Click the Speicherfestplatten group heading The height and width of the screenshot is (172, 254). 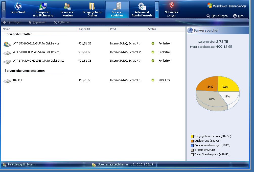pos(18,34)
